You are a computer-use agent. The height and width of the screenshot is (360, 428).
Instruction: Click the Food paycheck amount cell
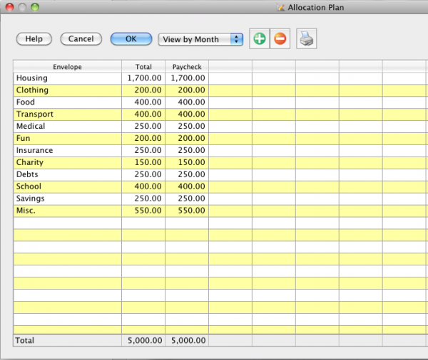(187, 102)
